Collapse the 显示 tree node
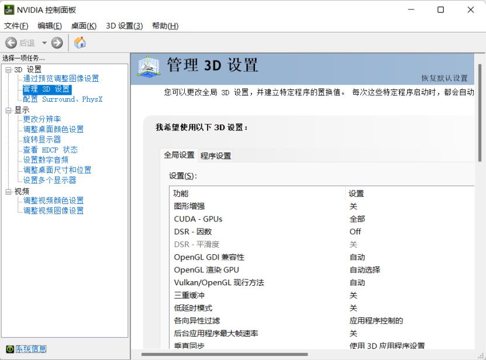This screenshot has width=486, height=360. point(8,110)
